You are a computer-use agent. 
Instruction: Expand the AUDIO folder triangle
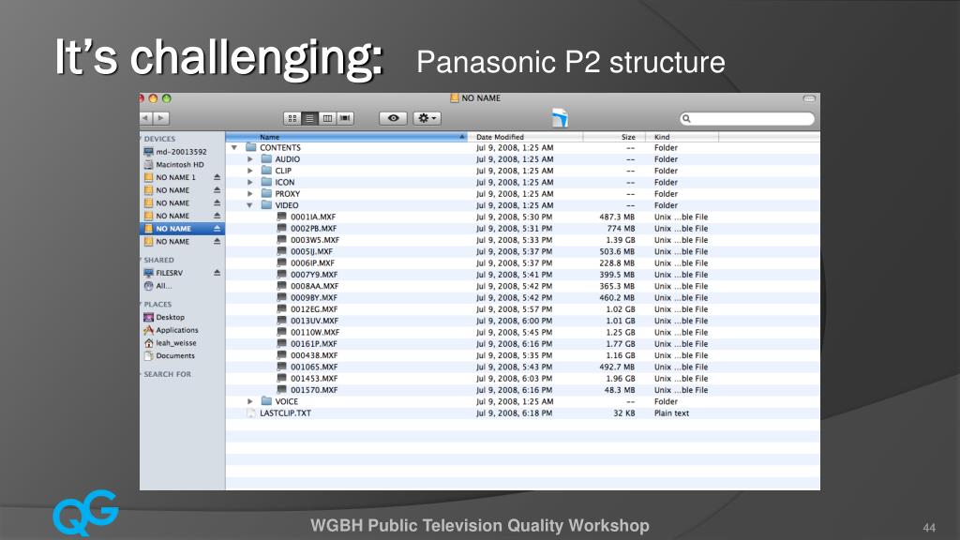click(x=249, y=159)
